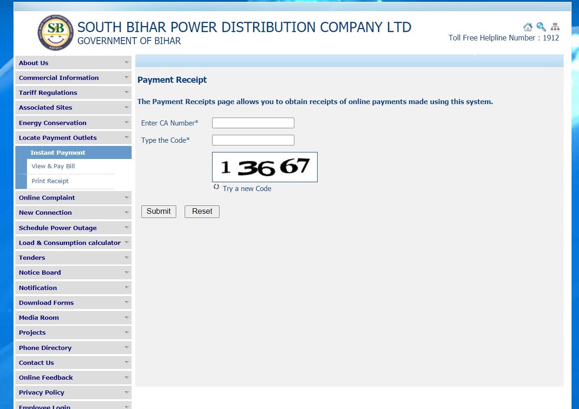Expand Phone Directory menu arrow
Viewport: 579px width, 409px height.
(126, 347)
